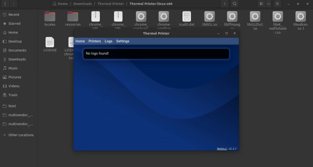Open the resources folder icon

(x=73, y=16)
